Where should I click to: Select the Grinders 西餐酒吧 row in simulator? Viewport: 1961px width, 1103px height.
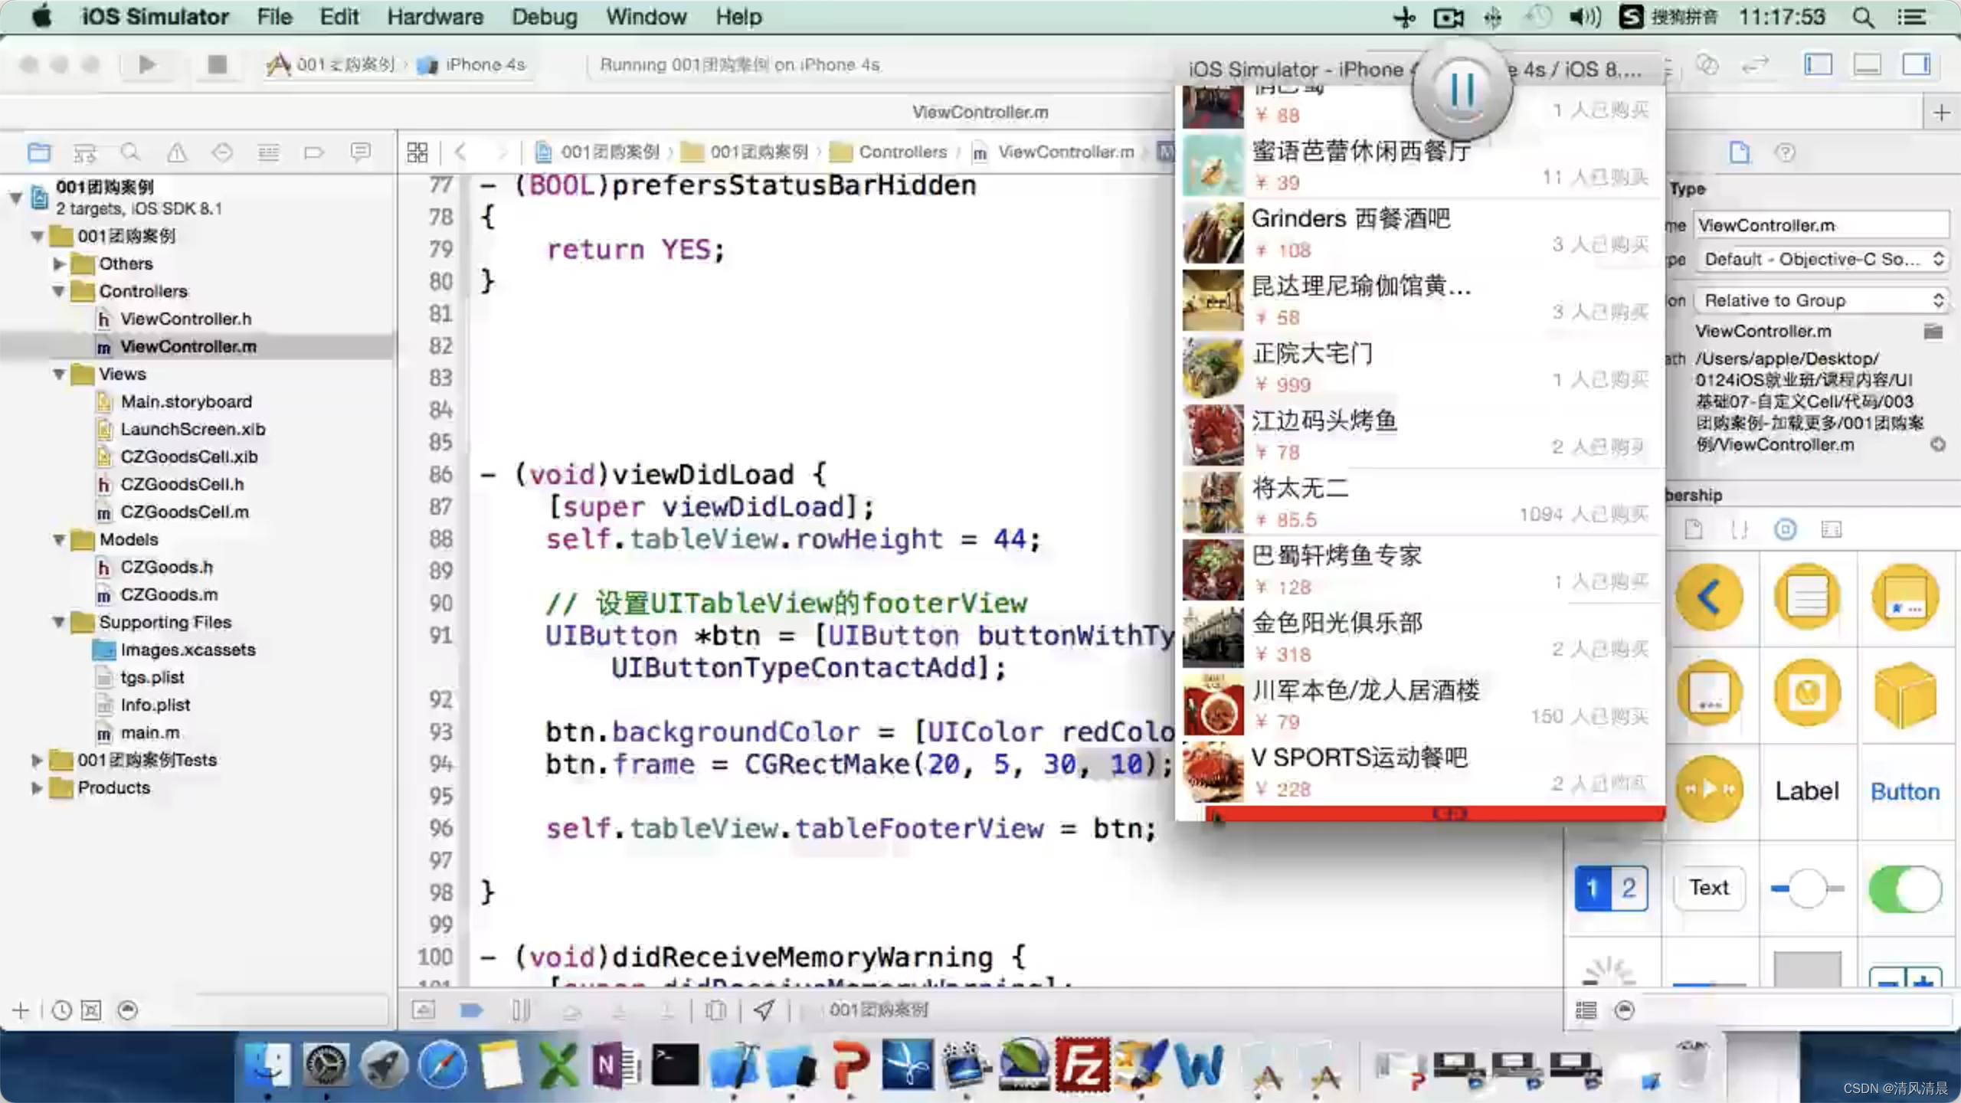1420,233
